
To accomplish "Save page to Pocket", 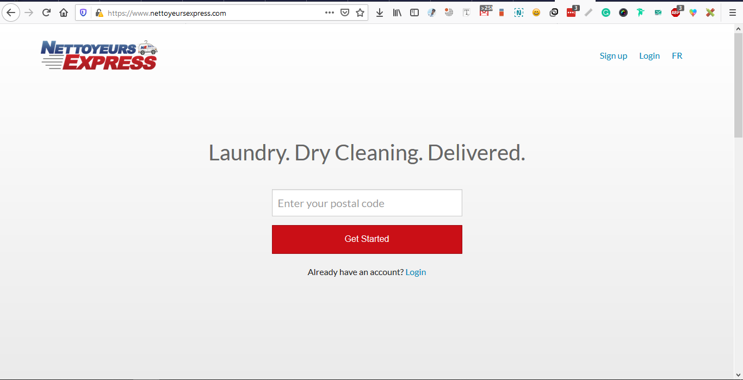I will (x=345, y=13).
